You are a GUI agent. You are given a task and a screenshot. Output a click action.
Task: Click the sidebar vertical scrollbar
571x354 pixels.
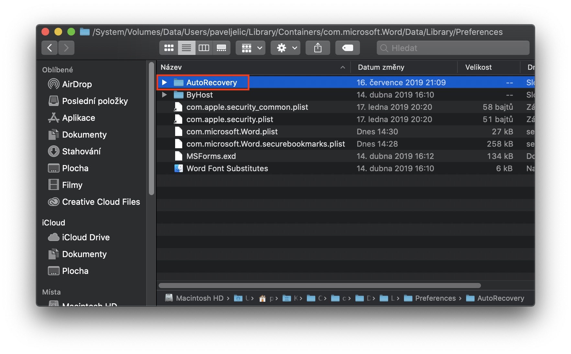pyautogui.click(x=151, y=129)
